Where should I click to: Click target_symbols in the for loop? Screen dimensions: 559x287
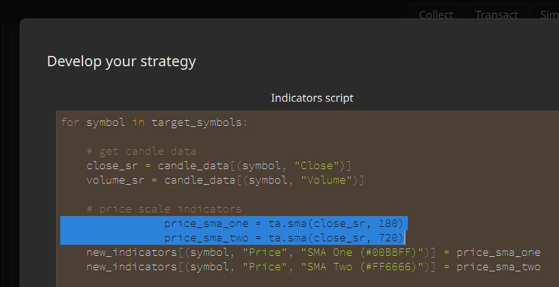[196, 122]
